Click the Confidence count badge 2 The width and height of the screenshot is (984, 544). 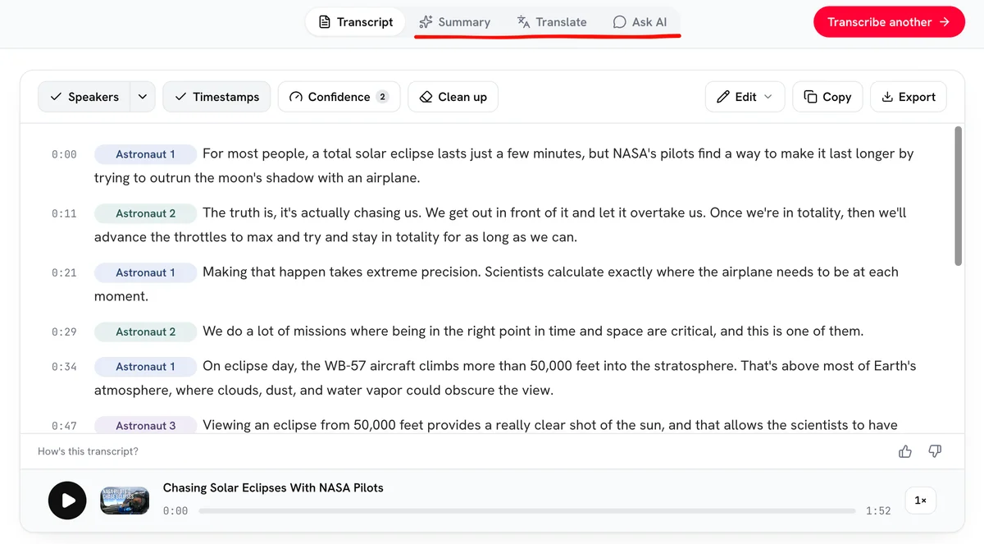tap(382, 97)
